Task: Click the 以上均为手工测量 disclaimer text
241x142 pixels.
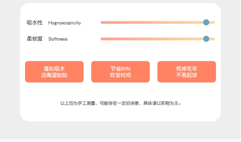Action: click(78, 103)
